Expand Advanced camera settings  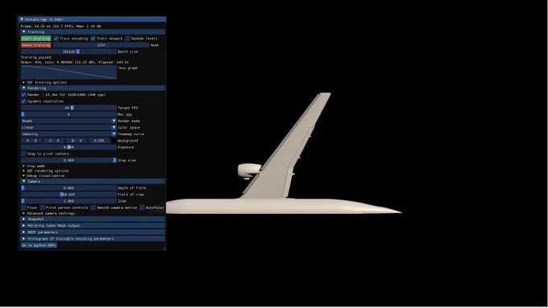[49, 213]
